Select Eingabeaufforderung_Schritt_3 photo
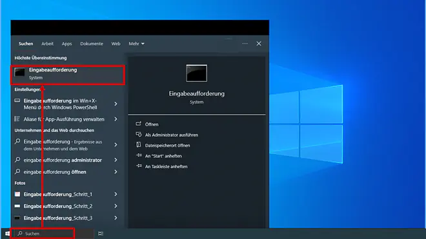426x239 pixels. pyautogui.click(x=58, y=218)
